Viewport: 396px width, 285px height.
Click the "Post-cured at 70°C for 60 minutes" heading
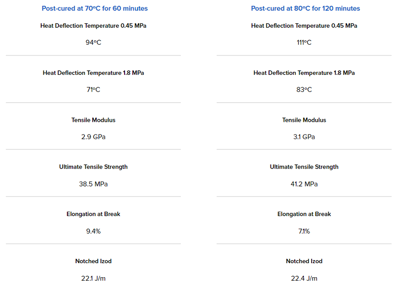(95, 8)
